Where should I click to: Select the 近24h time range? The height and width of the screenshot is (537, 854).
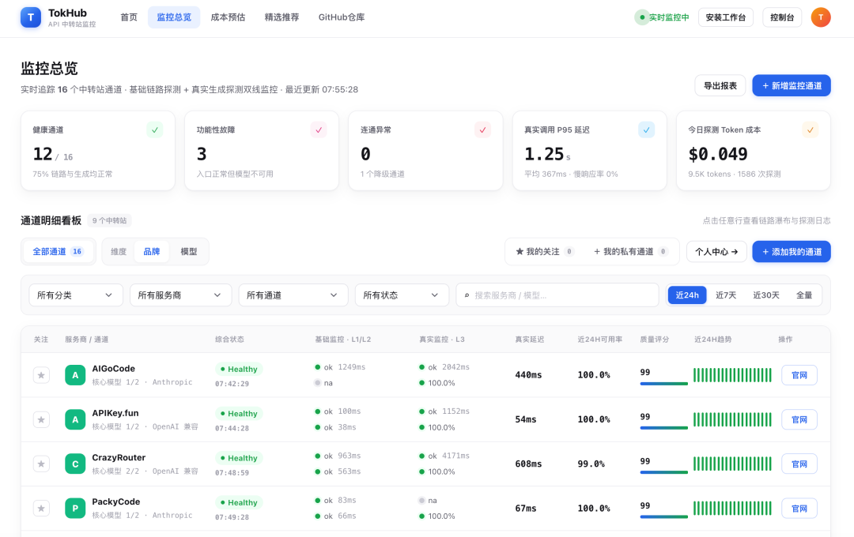(x=687, y=295)
